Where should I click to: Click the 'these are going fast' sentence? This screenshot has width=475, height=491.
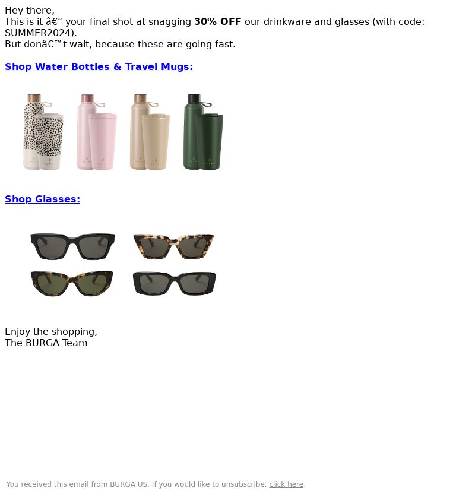(x=120, y=44)
